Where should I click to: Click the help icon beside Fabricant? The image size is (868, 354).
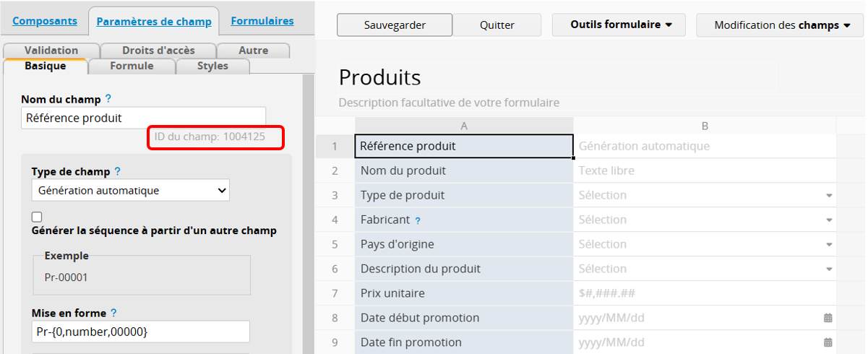(x=418, y=220)
